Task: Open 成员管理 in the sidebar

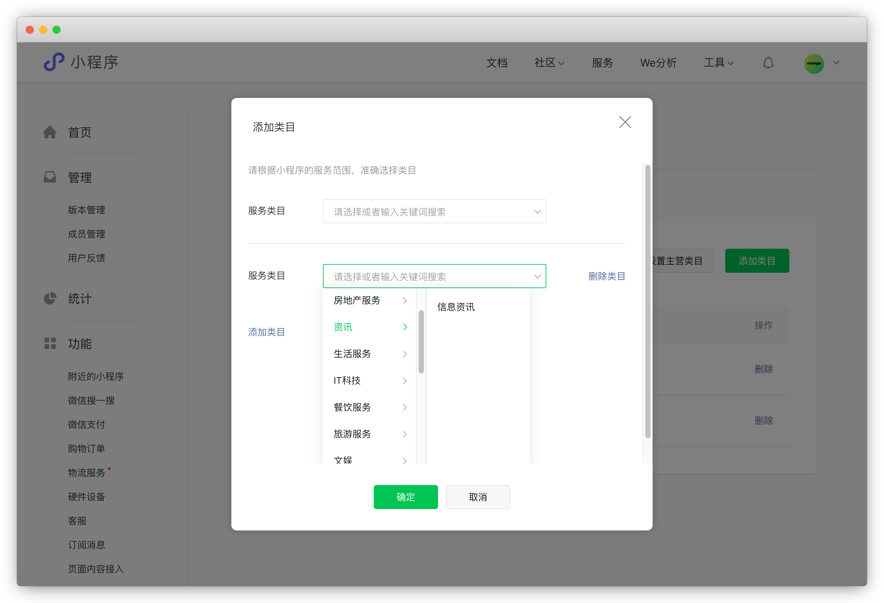Action: [86, 234]
